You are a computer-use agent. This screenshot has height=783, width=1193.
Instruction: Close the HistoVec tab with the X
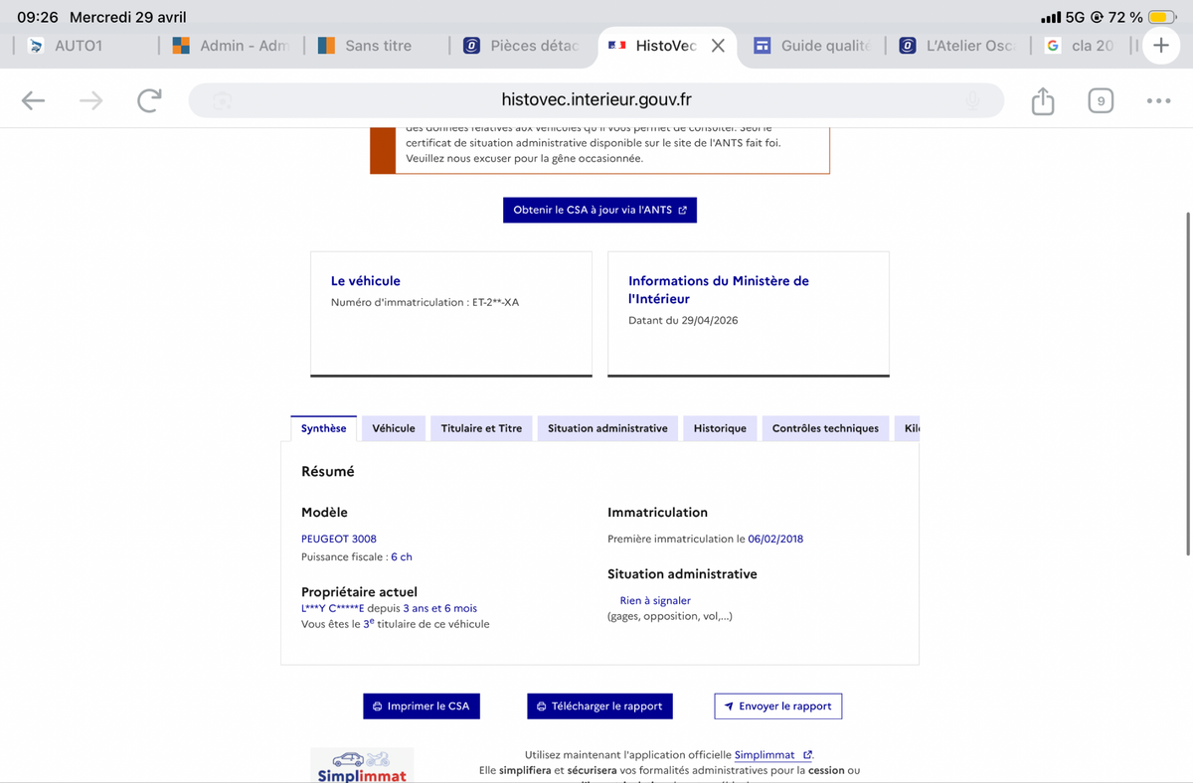(718, 46)
